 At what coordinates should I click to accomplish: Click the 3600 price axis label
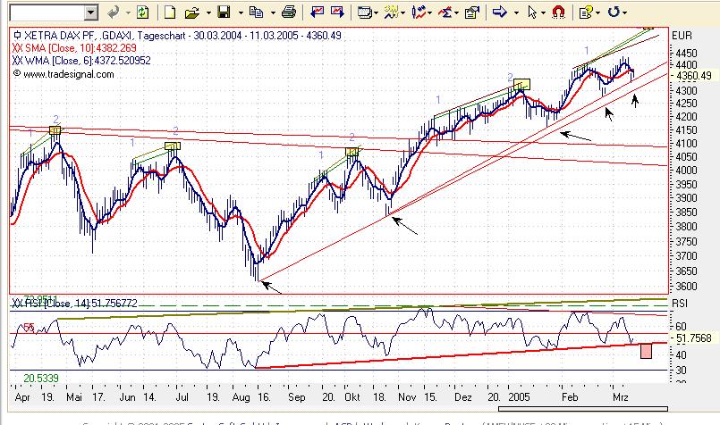click(x=686, y=286)
